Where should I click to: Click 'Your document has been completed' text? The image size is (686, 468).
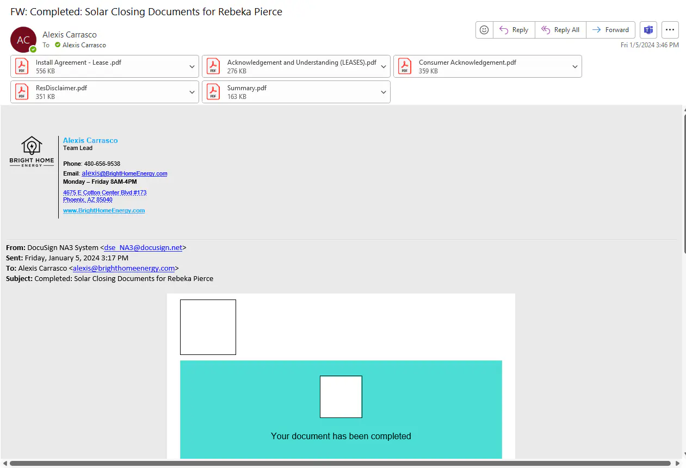tap(341, 436)
